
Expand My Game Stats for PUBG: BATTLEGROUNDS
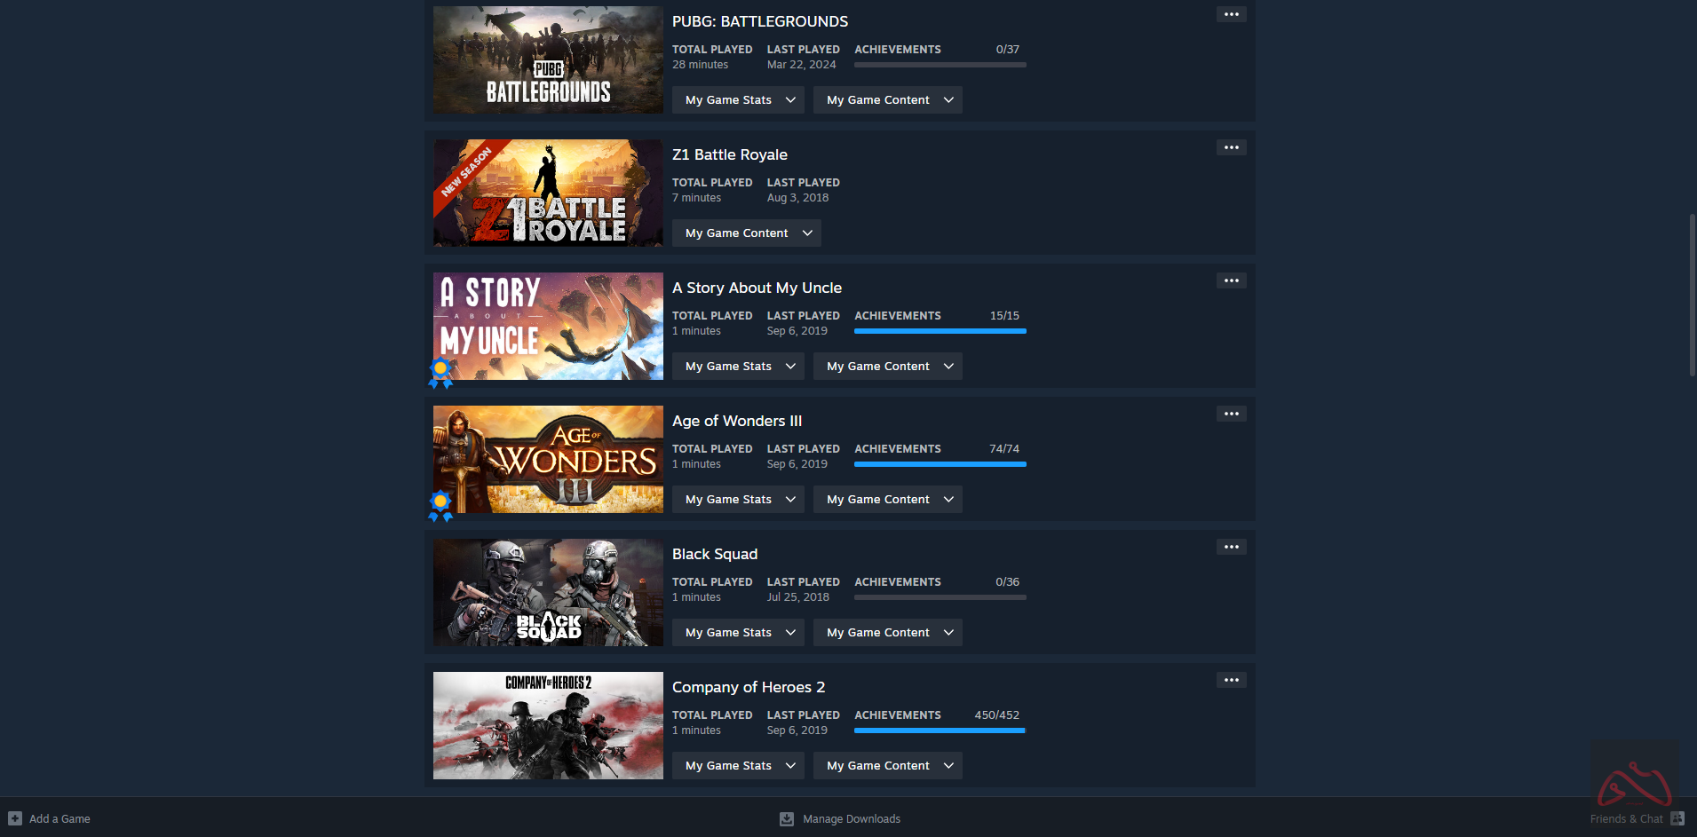[738, 99]
